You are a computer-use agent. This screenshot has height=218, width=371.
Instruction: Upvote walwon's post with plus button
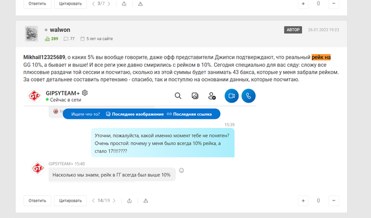click(303, 200)
